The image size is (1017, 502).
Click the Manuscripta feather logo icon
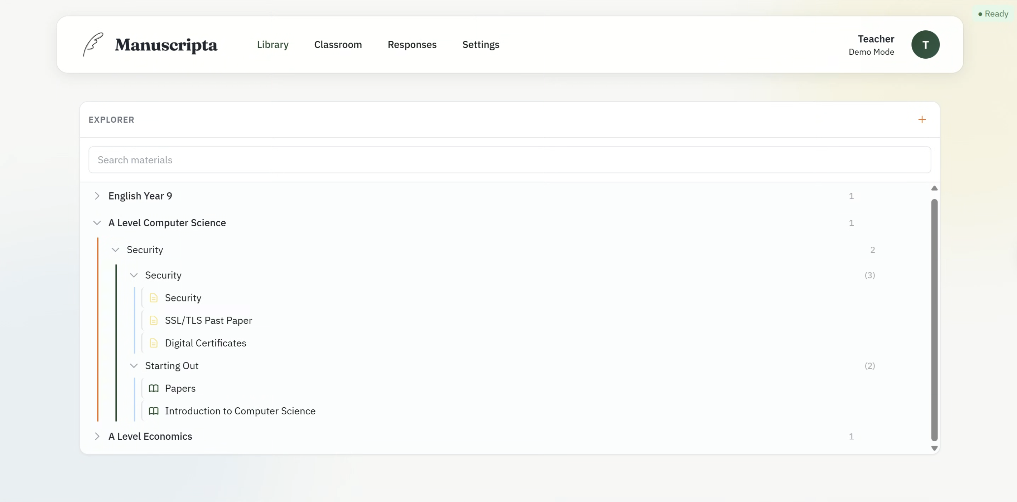[x=92, y=44]
